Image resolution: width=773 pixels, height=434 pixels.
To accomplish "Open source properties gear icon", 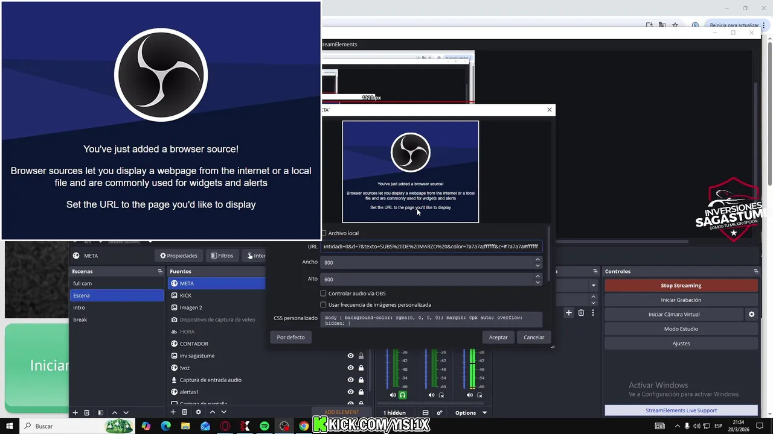I will click(198, 412).
